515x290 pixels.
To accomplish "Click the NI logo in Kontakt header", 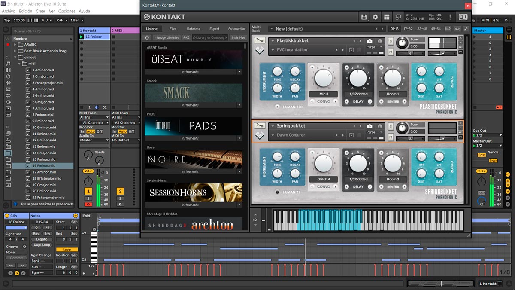I will [463, 17].
